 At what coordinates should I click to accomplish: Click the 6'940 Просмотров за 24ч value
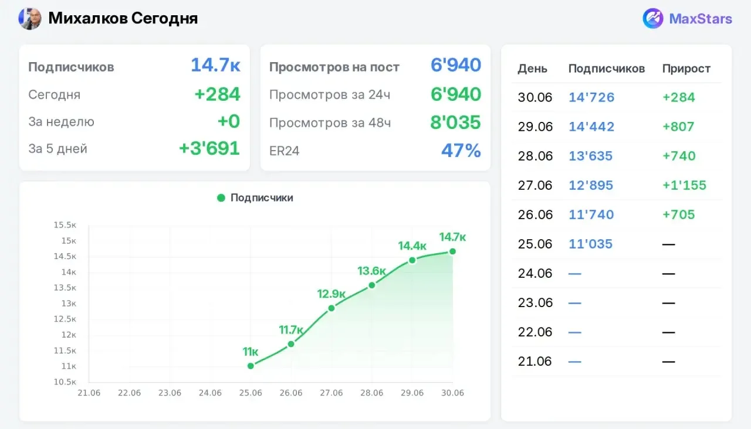(456, 94)
